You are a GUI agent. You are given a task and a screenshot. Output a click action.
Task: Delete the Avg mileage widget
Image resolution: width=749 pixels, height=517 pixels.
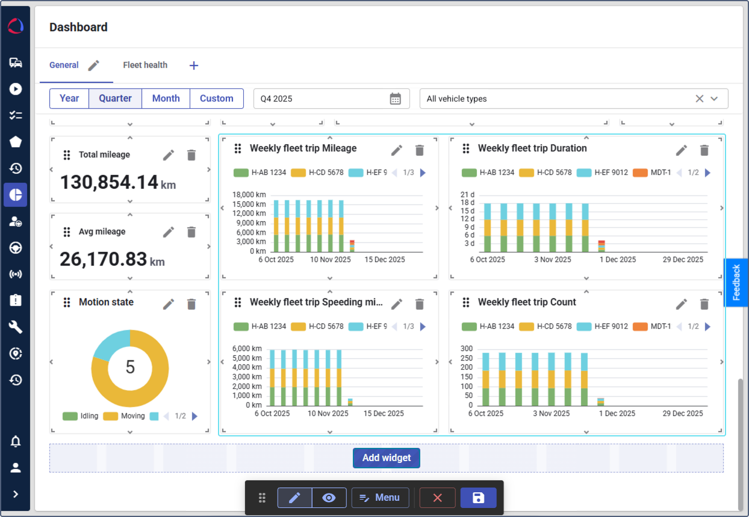(x=191, y=232)
